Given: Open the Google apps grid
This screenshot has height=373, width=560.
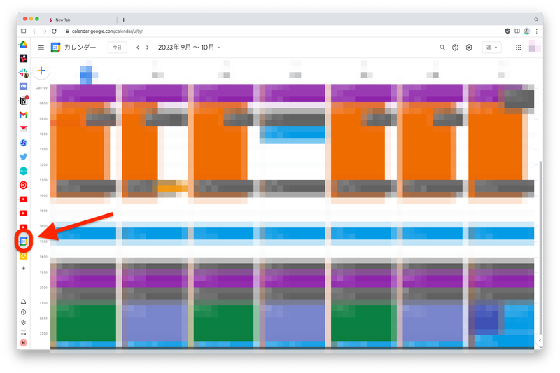Looking at the screenshot, I should pyautogui.click(x=518, y=48).
